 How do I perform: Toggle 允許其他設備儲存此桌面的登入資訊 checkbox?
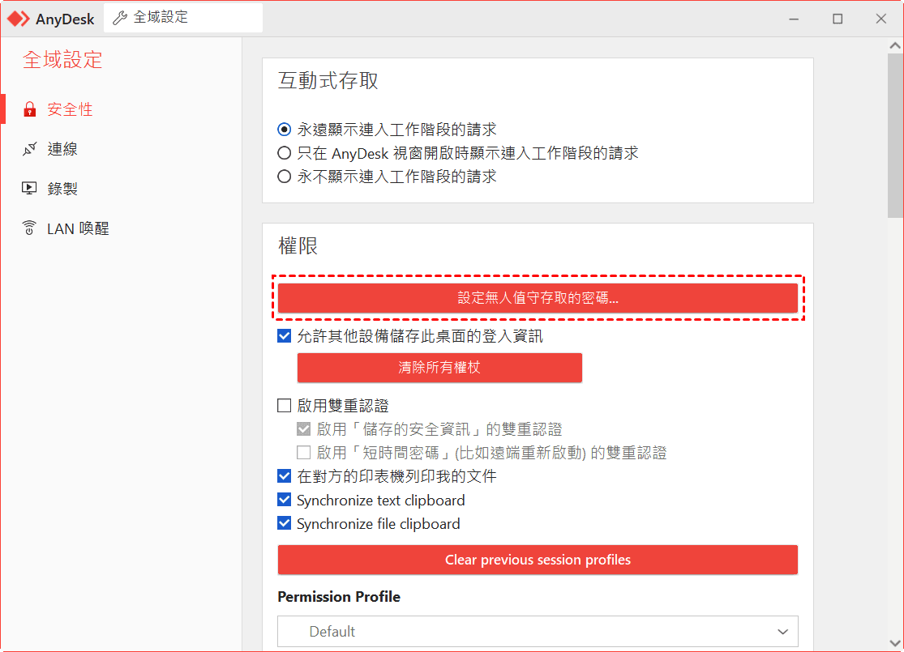point(285,336)
